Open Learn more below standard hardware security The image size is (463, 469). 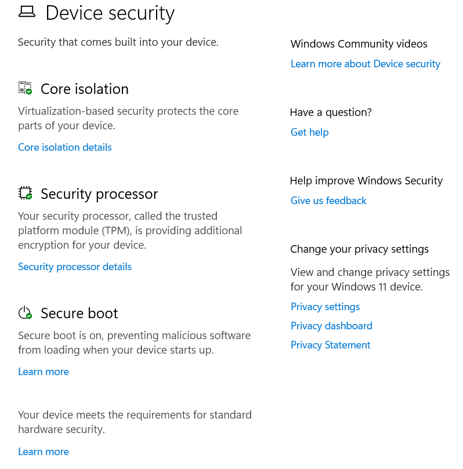point(44,452)
